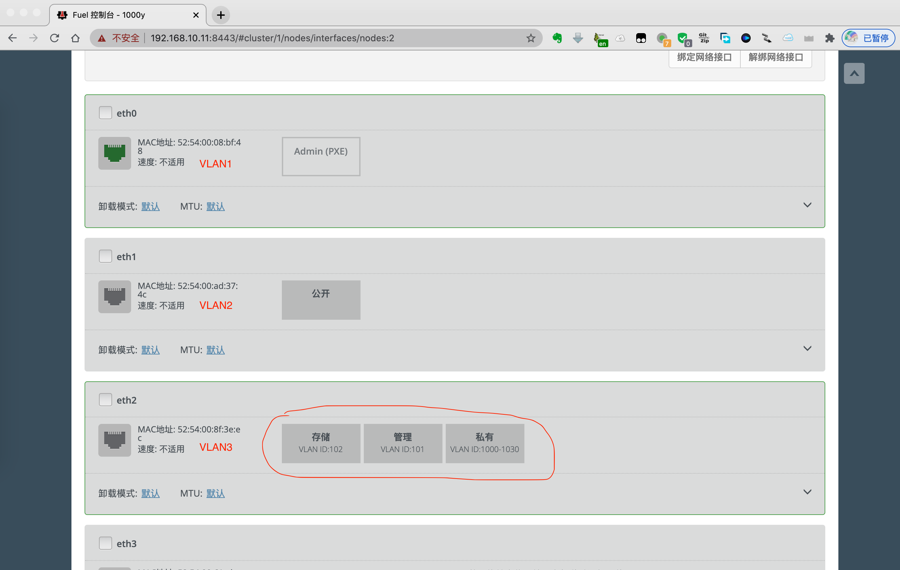The image size is (900, 570).
Task: Click the eth3 interface name
Action: click(126, 543)
